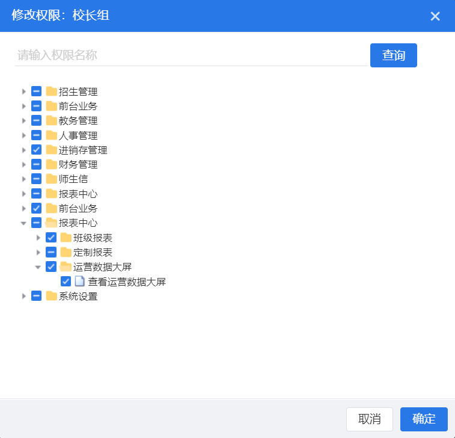This screenshot has height=438, width=455.
Task: Select the 定制报表 tree label
Action: coord(93,252)
